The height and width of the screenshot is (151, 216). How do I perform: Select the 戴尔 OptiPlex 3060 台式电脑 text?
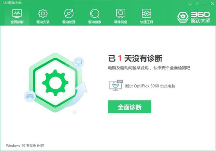(150, 86)
